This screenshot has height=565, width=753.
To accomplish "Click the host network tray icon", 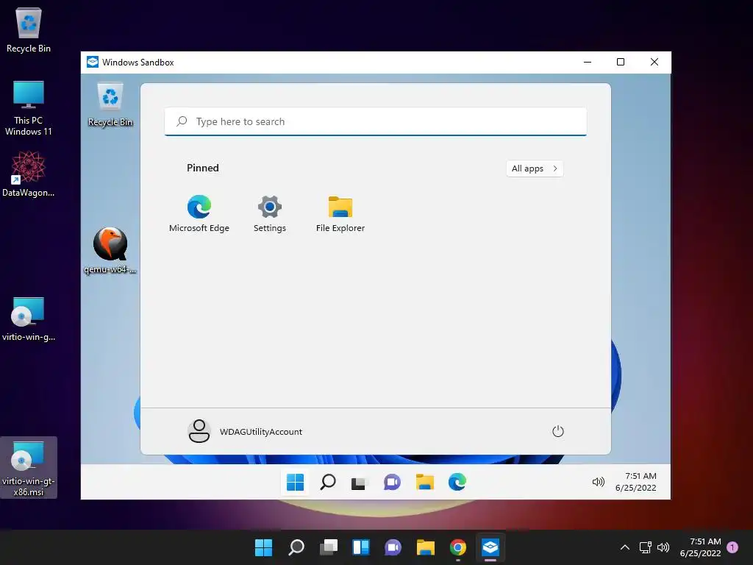I will pos(645,547).
